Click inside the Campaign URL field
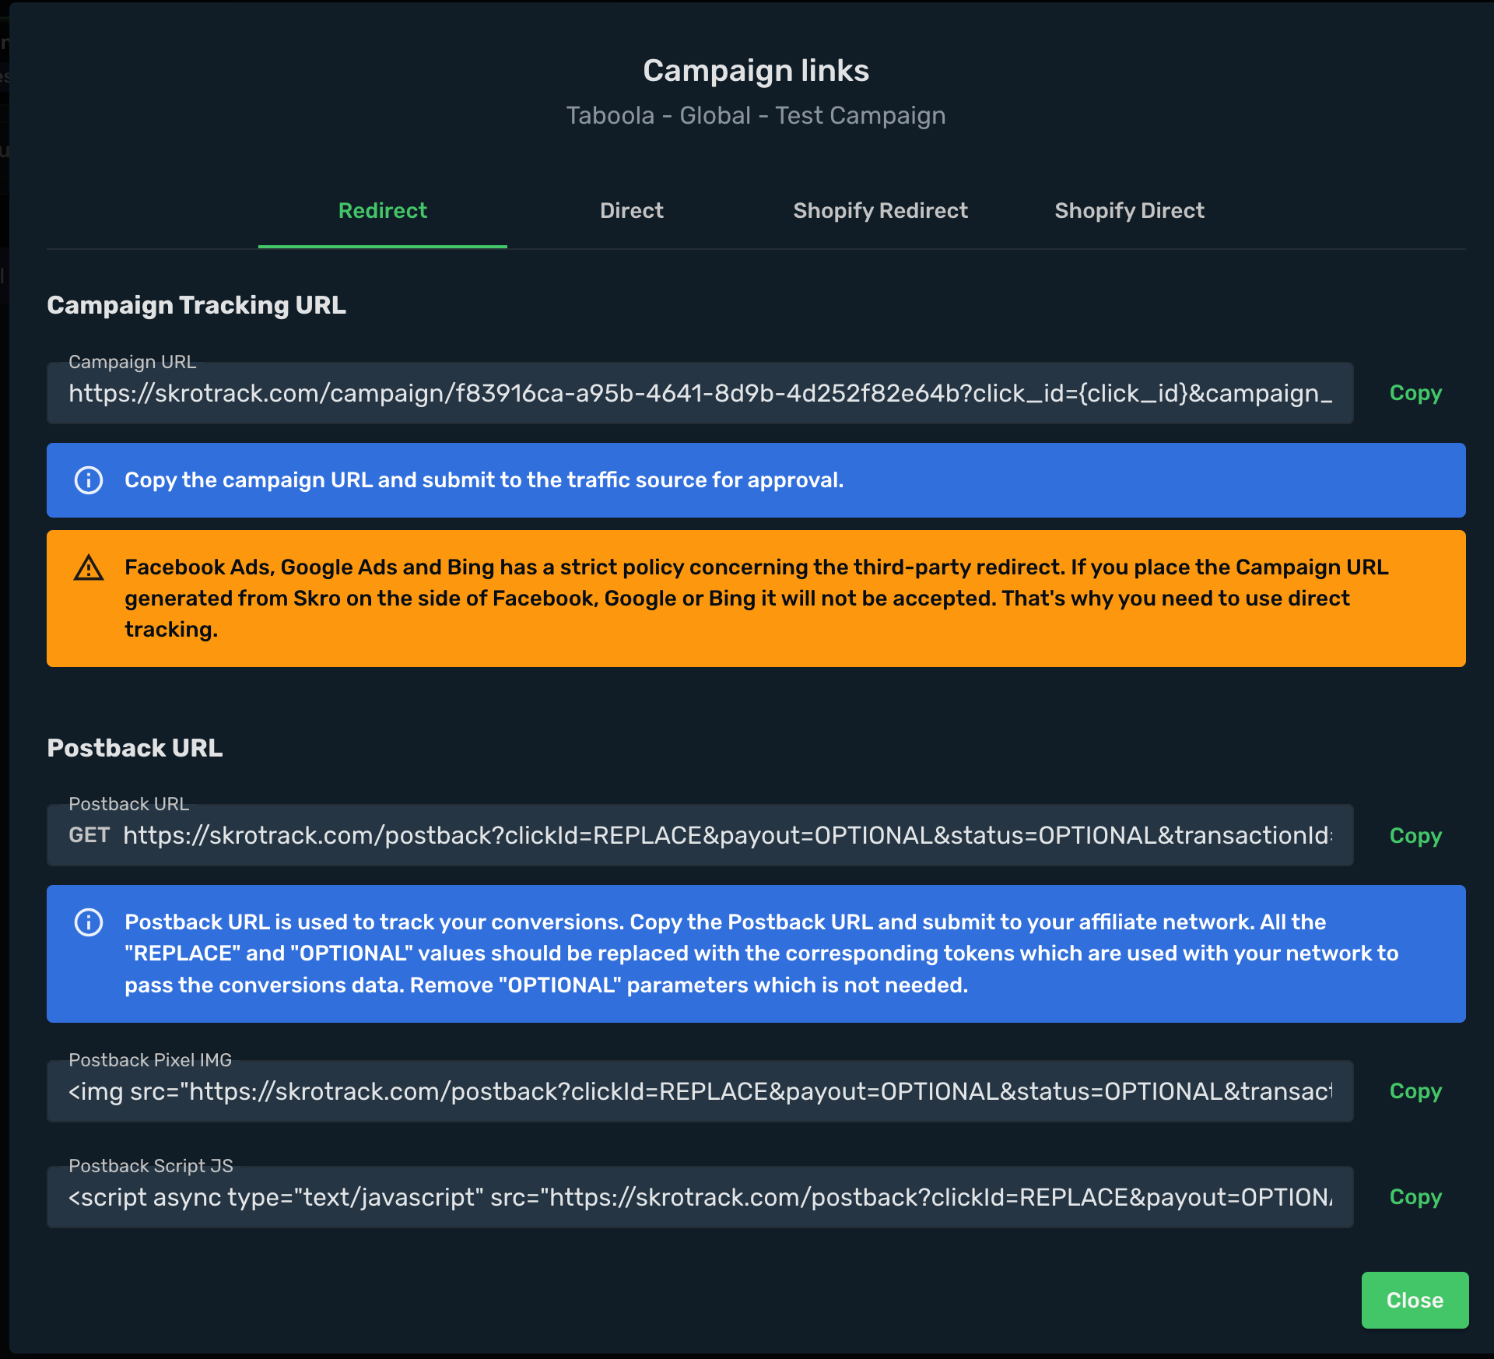 (700, 393)
